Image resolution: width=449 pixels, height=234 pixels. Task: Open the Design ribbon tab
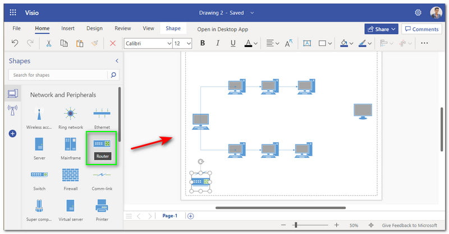(x=94, y=29)
